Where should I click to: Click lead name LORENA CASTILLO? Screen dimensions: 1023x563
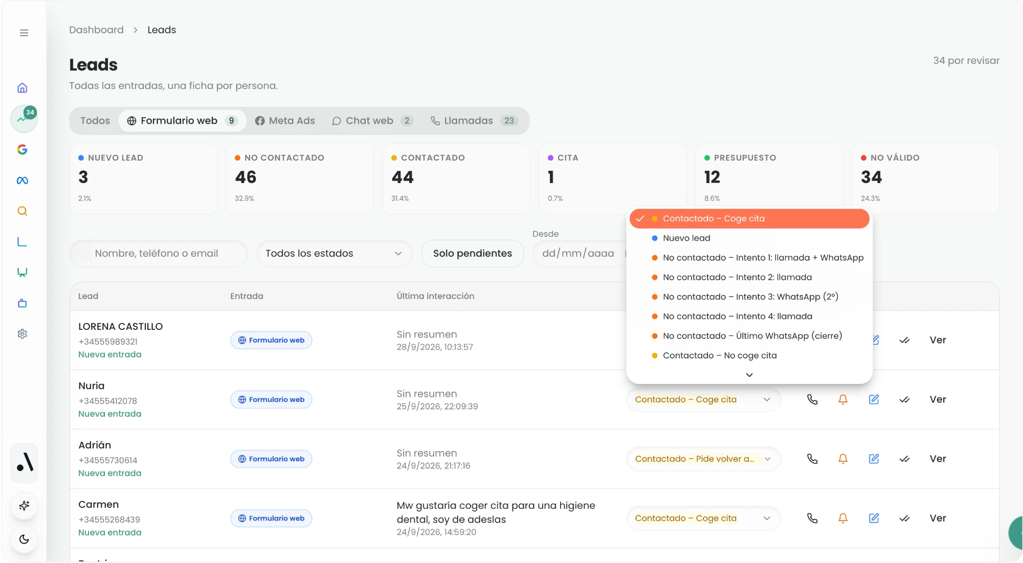click(x=121, y=326)
